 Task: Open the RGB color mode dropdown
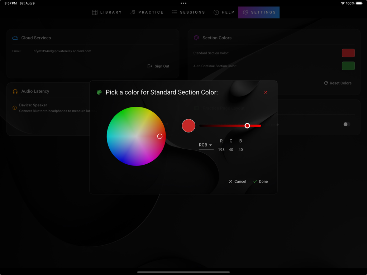(205, 145)
